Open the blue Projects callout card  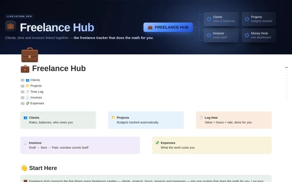pos(146,120)
